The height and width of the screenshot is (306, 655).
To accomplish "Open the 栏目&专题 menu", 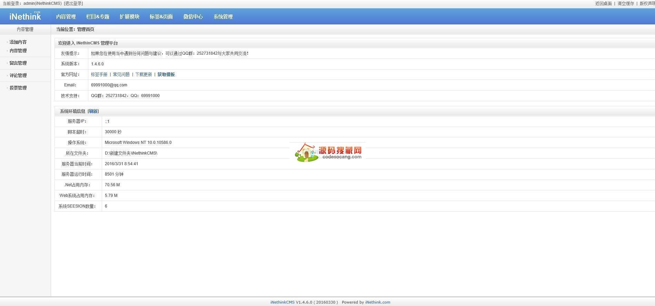I will 98,17.
